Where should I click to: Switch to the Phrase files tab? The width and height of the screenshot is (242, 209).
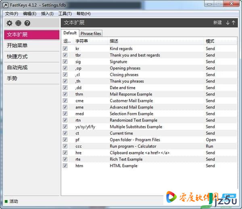click(x=91, y=33)
